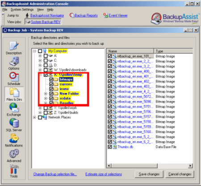The width and height of the screenshot is (201, 186).
Task: Expand the Z: \\pollini\builds node
Action: pyautogui.click(x=40, y=113)
